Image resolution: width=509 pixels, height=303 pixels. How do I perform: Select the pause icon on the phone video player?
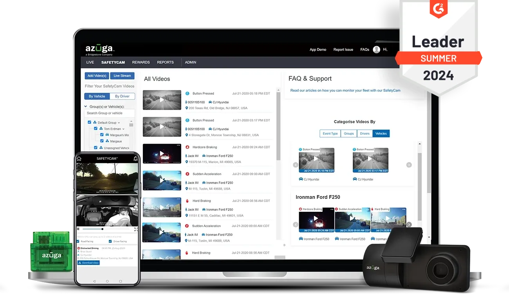click(78, 229)
